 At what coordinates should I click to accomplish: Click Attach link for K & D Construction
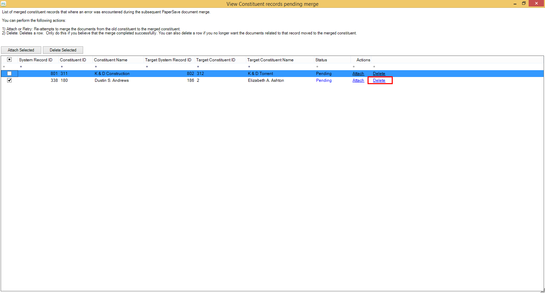tap(358, 74)
